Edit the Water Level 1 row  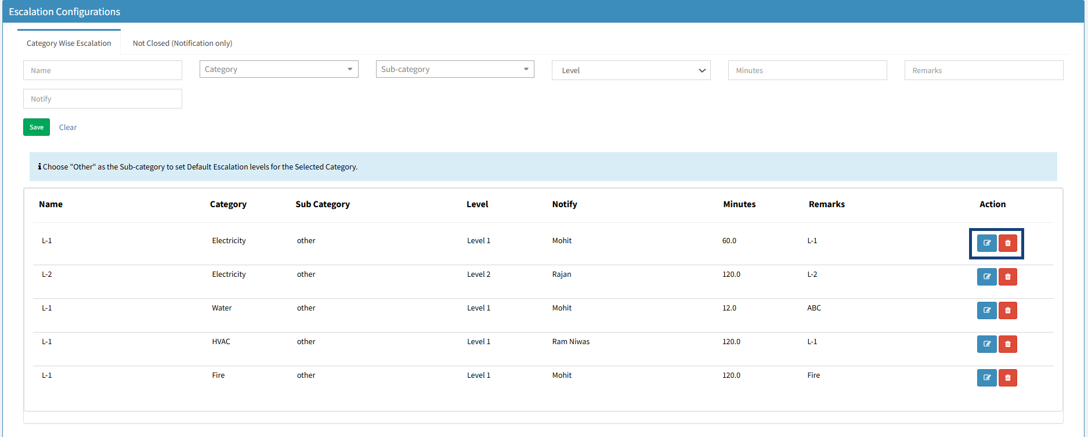coord(986,310)
